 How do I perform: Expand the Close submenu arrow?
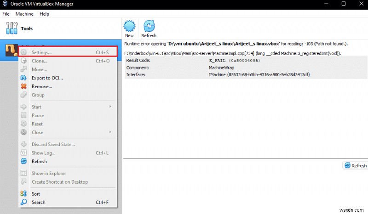point(110,132)
